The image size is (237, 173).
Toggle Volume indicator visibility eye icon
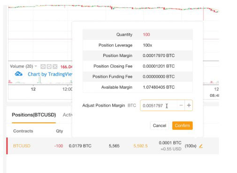click(x=43, y=66)
